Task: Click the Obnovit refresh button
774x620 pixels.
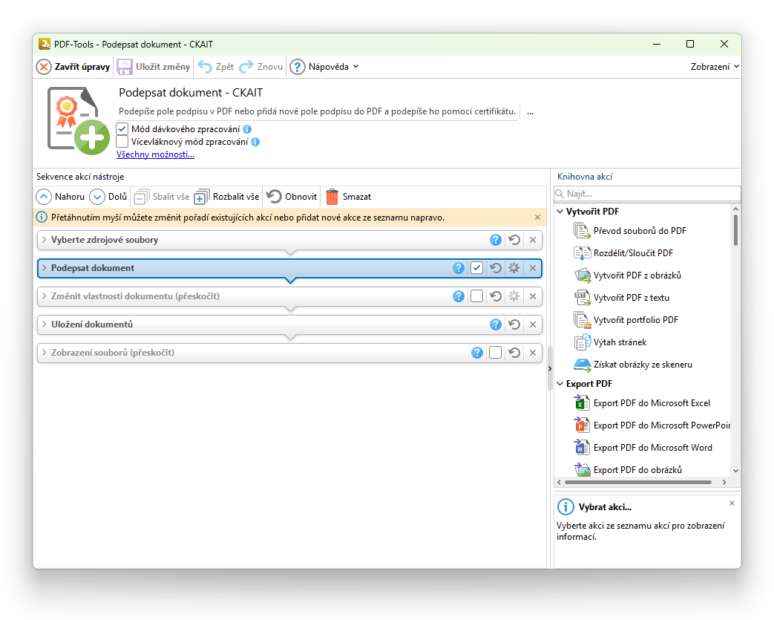Action: tap(292, 197)
